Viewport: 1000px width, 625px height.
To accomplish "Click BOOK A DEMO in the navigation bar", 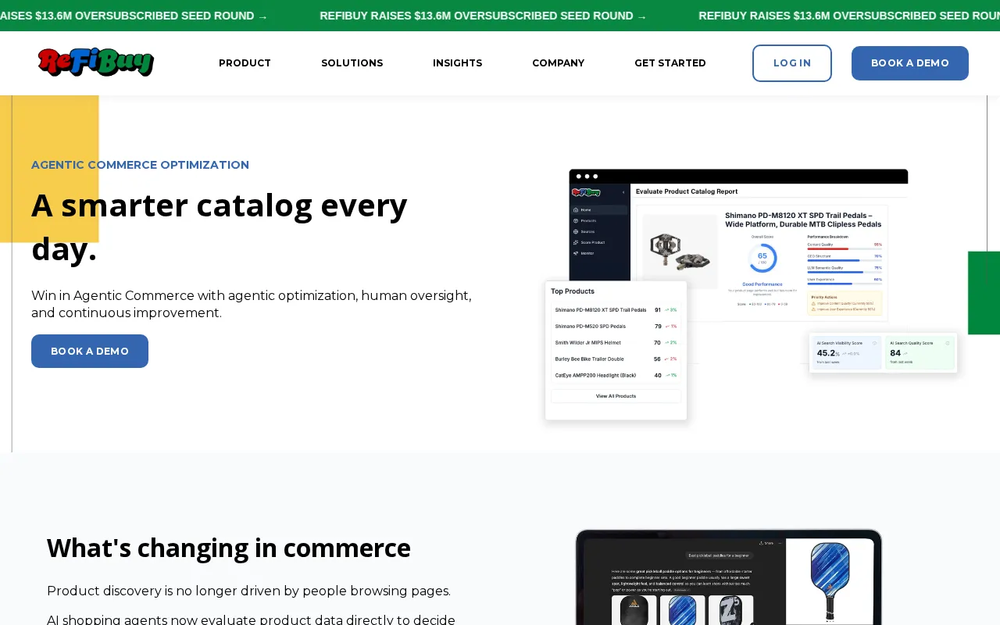I will coord(910,63).
